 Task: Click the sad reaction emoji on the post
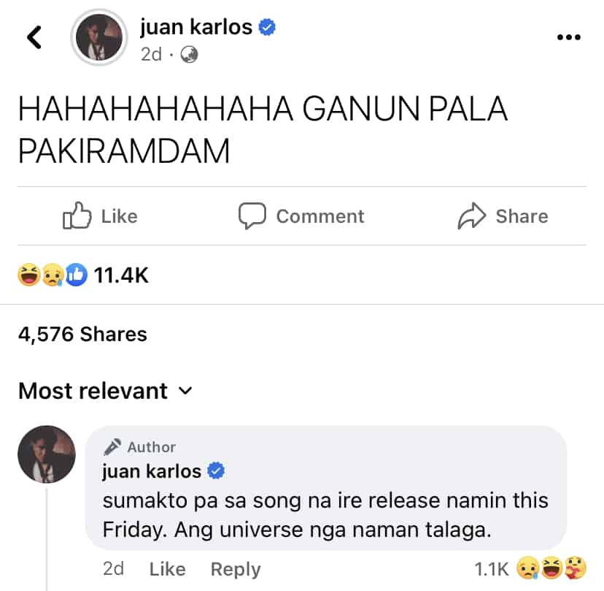pos(53,275)
